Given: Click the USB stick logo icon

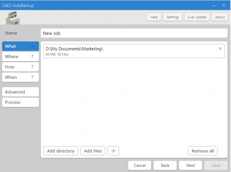Looking at the screenshot, I should click(x=13, y=18).
